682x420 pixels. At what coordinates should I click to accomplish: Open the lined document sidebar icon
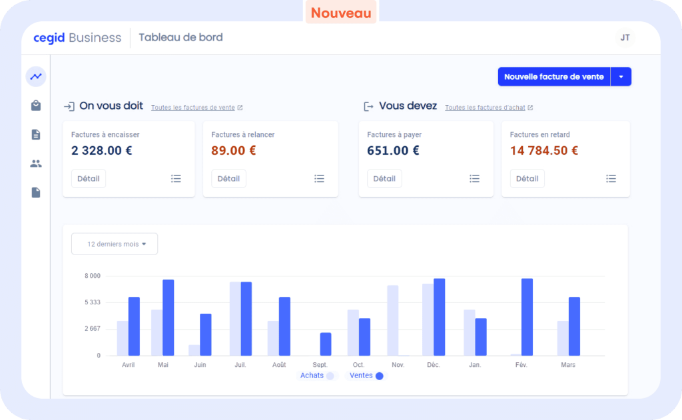pos(36,135)
